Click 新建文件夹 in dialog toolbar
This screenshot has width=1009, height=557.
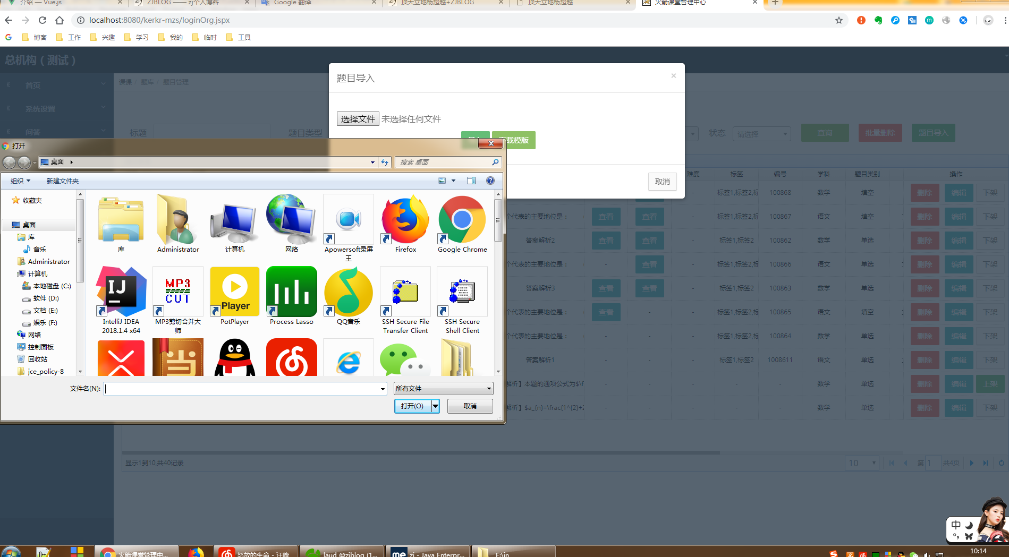(62, 181)
